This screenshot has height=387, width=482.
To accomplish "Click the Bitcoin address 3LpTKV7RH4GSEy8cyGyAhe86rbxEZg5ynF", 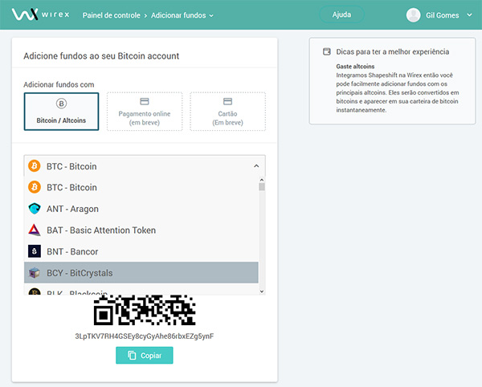I will (145, 336).
